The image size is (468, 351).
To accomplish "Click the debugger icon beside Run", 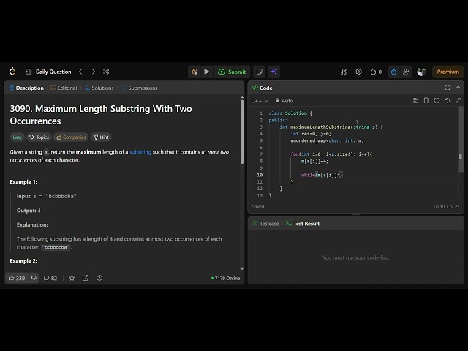I will 194,72.
